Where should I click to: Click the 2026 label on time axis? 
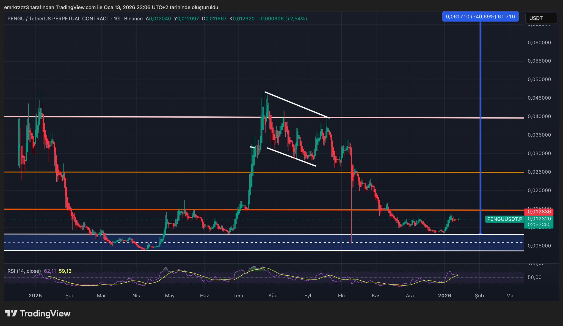445,295
